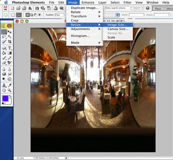Click the New document toolbar icon
Image resolution: width=173 pixels, height=160 pixels.
pos(13,8)
